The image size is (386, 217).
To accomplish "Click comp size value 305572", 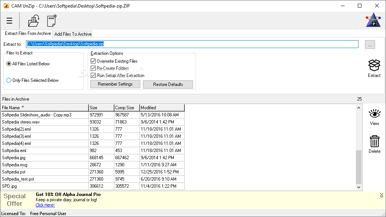I will coord(122,186).
